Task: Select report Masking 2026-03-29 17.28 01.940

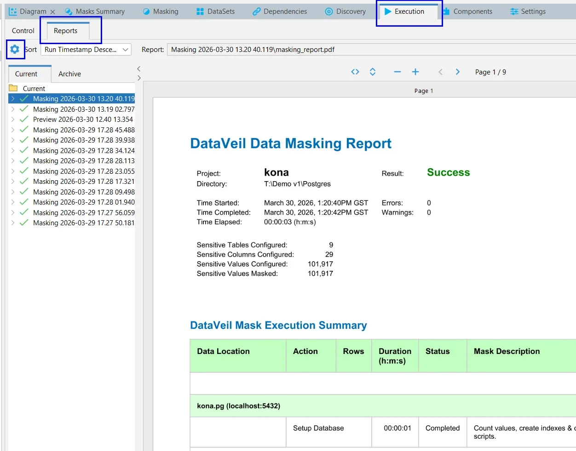Action: click(x=84, y=202)
